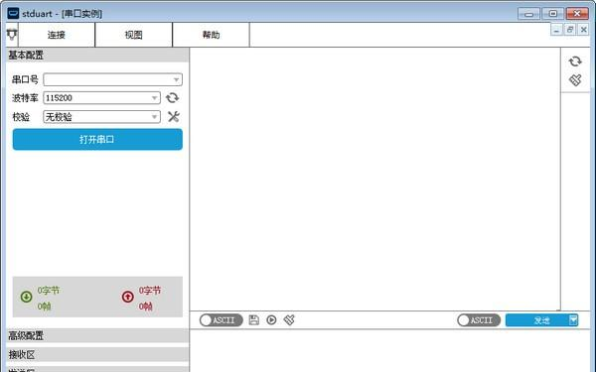Viewport: 596px width, 372px height.
Task: Close the inner 串口实例 child window
Action: coord(583,30)
